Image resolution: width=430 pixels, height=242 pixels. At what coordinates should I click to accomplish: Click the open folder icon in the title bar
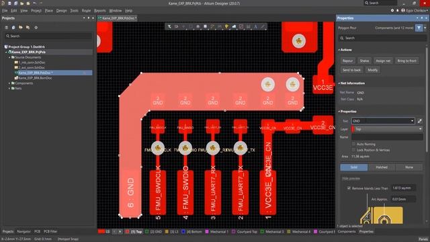(x=22, y=3)
